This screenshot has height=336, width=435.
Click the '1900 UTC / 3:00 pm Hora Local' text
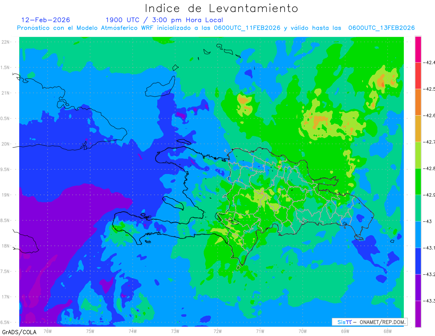(x=164, y=20)
